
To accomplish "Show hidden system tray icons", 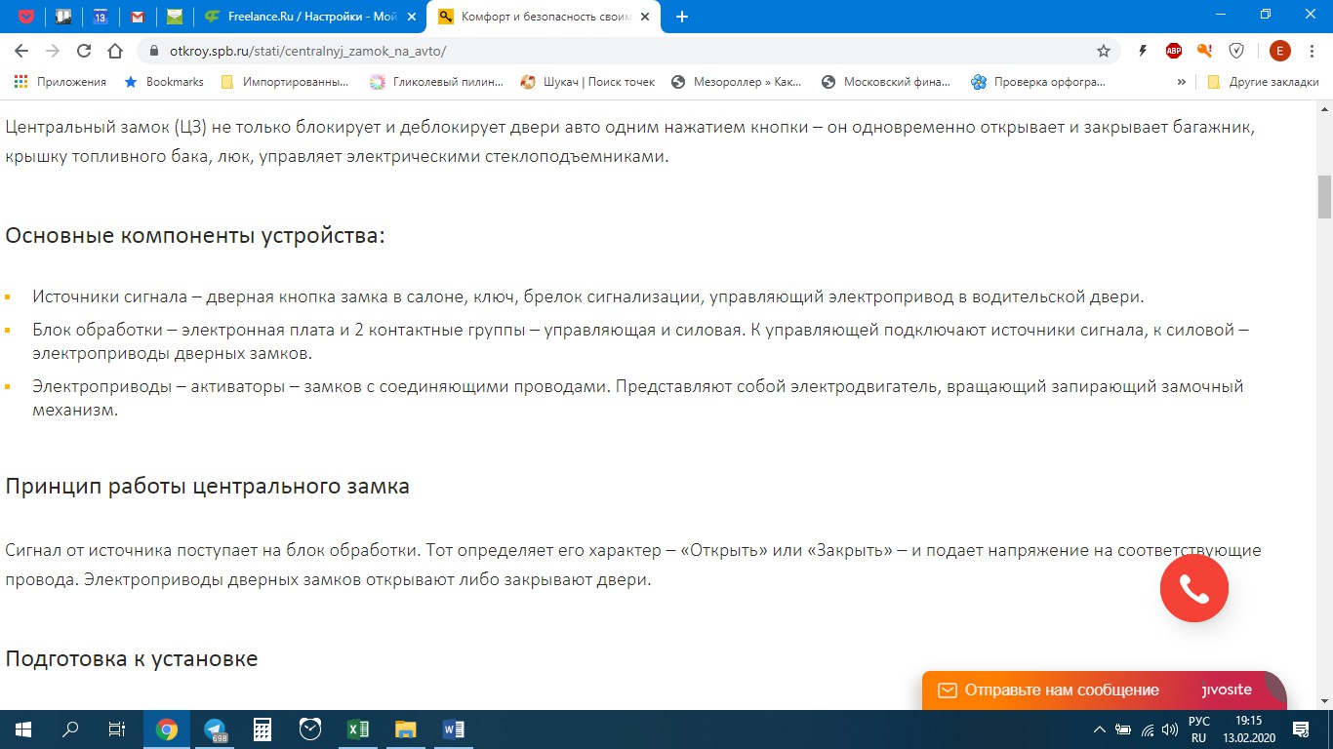I will point(1101,729).
